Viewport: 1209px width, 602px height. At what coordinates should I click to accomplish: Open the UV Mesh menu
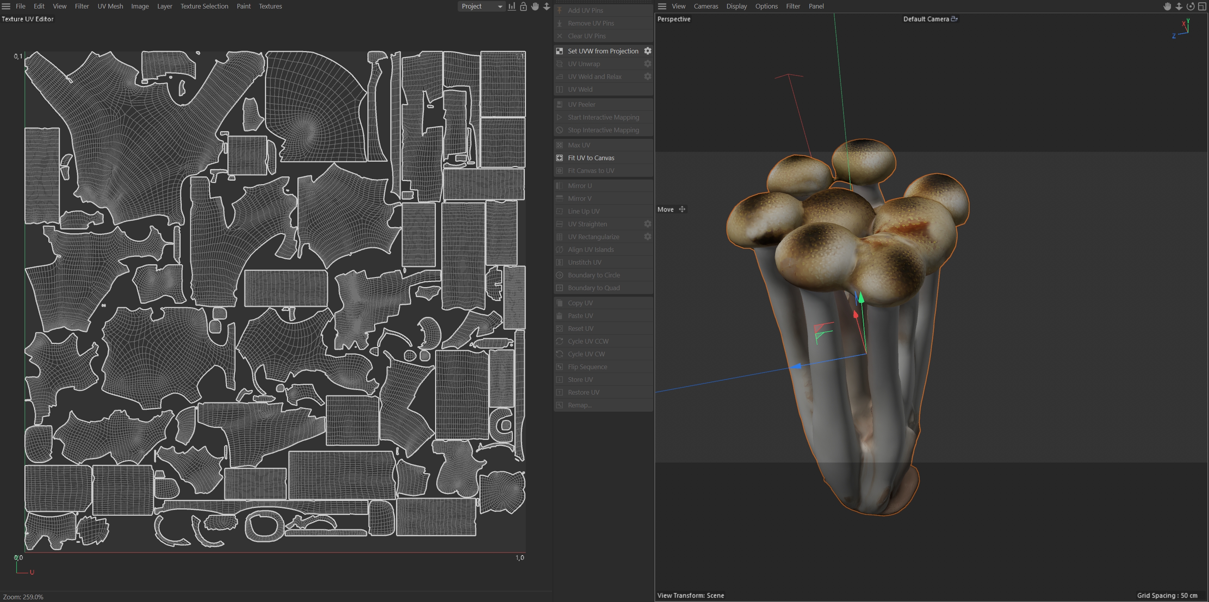click(110, 6)
